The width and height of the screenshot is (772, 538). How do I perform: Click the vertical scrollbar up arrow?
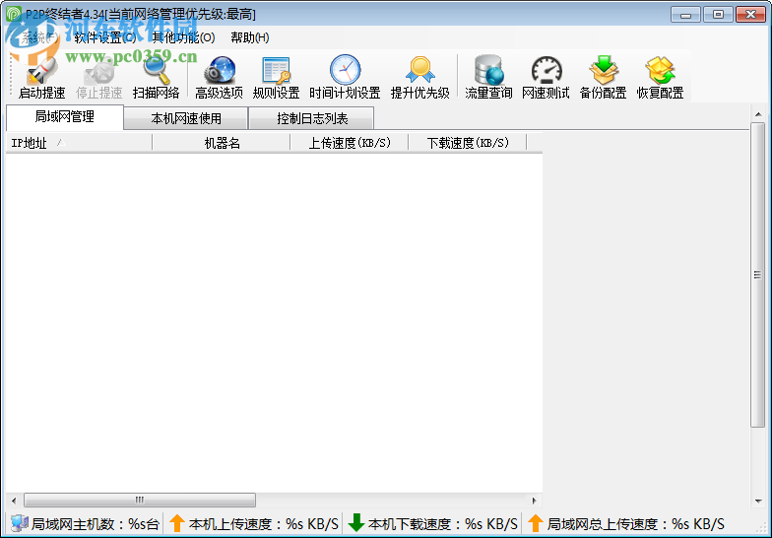(x=758, y=114)
